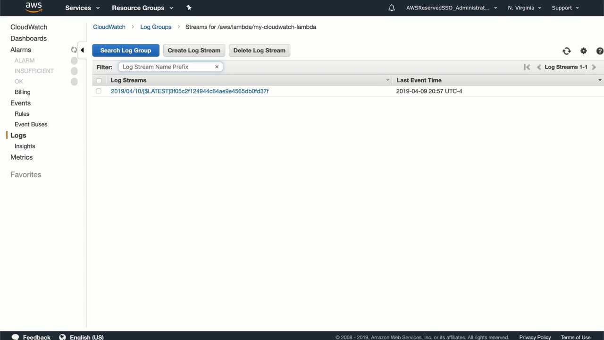This screenshot has width=604, height=340.
Task: Open Event Buses in the sidebar
Action: pyautogui.click(x=31, y=124)
